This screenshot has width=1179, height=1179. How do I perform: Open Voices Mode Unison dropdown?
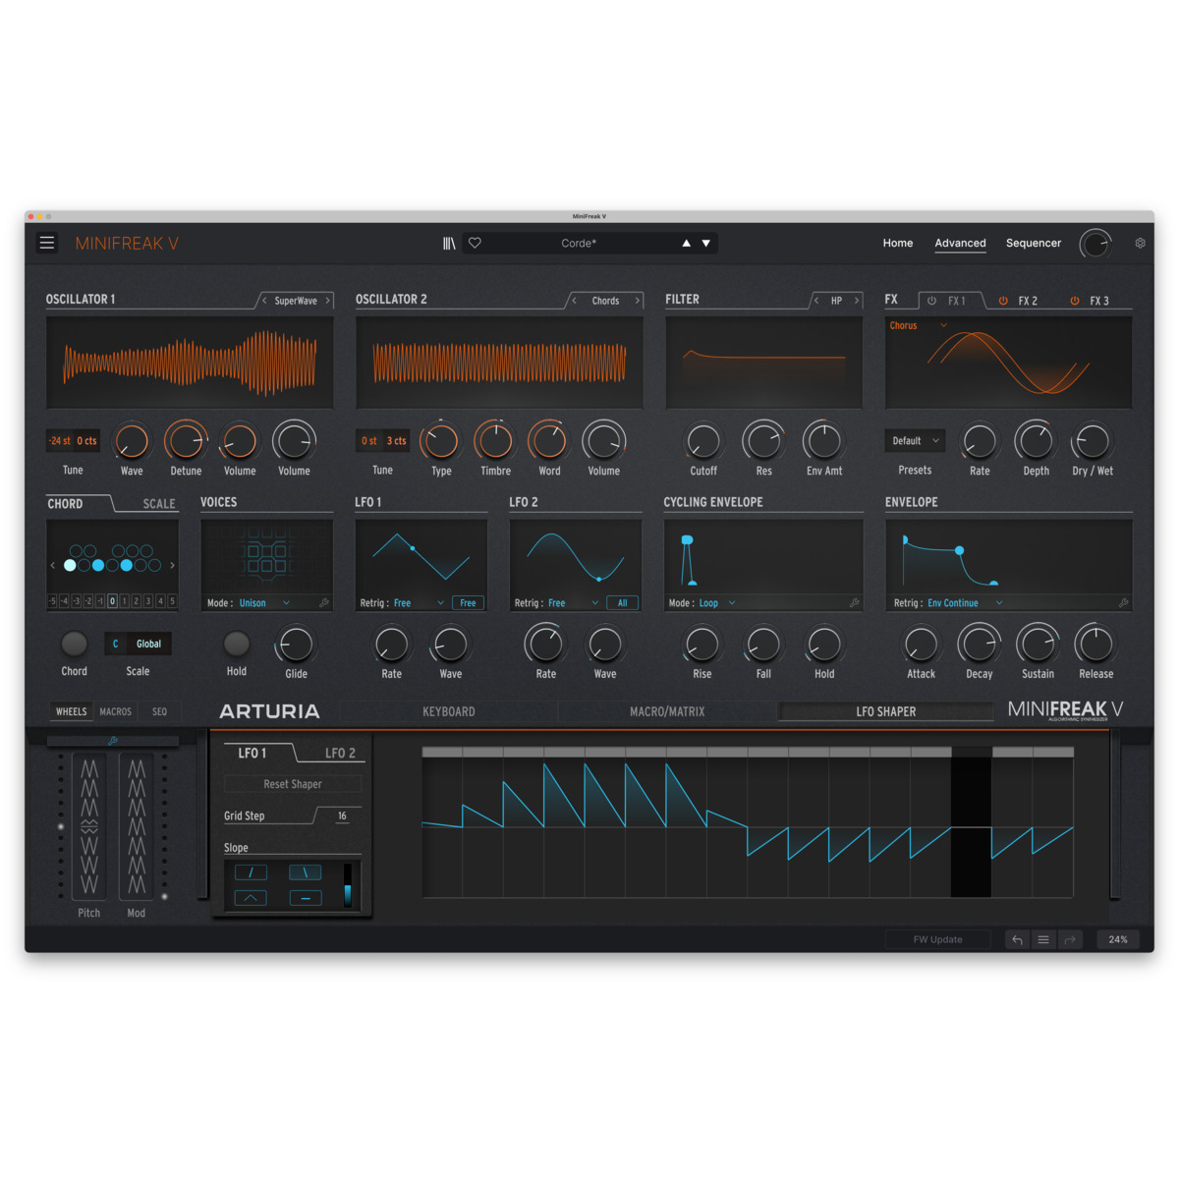point(264,603)
